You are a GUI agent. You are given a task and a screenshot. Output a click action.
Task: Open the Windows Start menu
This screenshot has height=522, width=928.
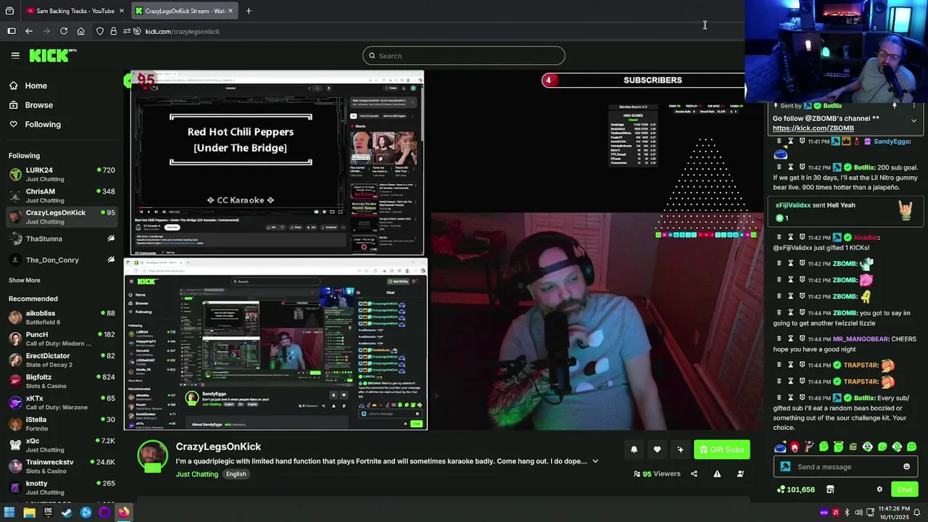(x=9, y=513)
